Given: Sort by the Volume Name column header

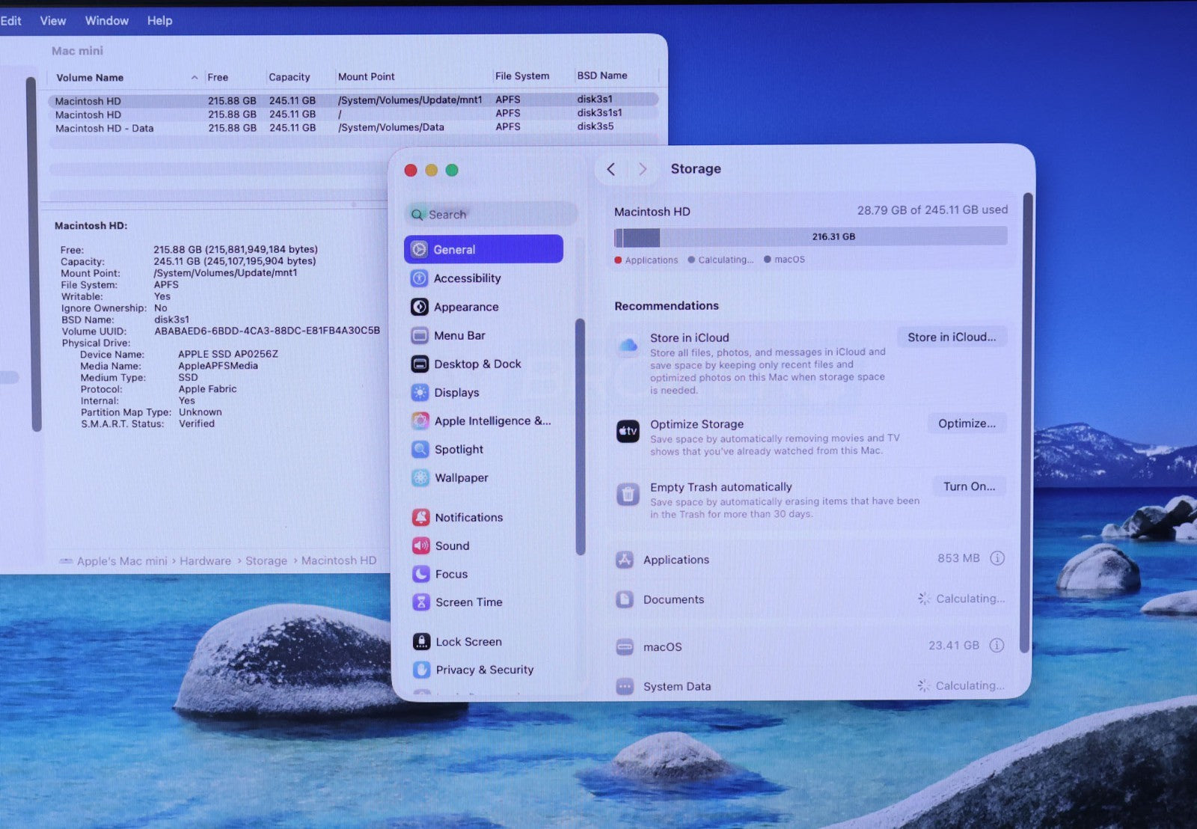Looking at the screenshot, I should pyautogui.click(x=90, y=78).
